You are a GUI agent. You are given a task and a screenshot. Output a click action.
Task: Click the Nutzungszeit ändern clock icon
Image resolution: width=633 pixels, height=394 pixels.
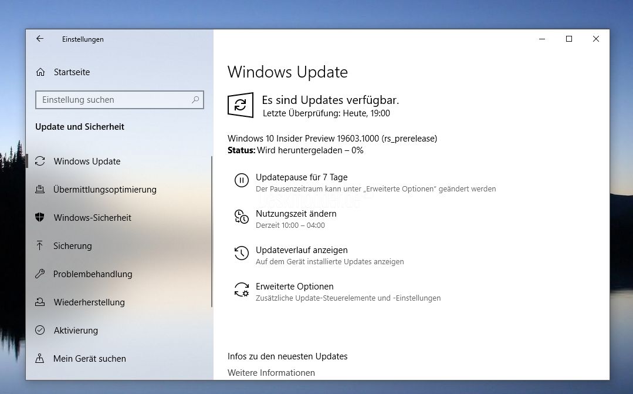[242, 217]
